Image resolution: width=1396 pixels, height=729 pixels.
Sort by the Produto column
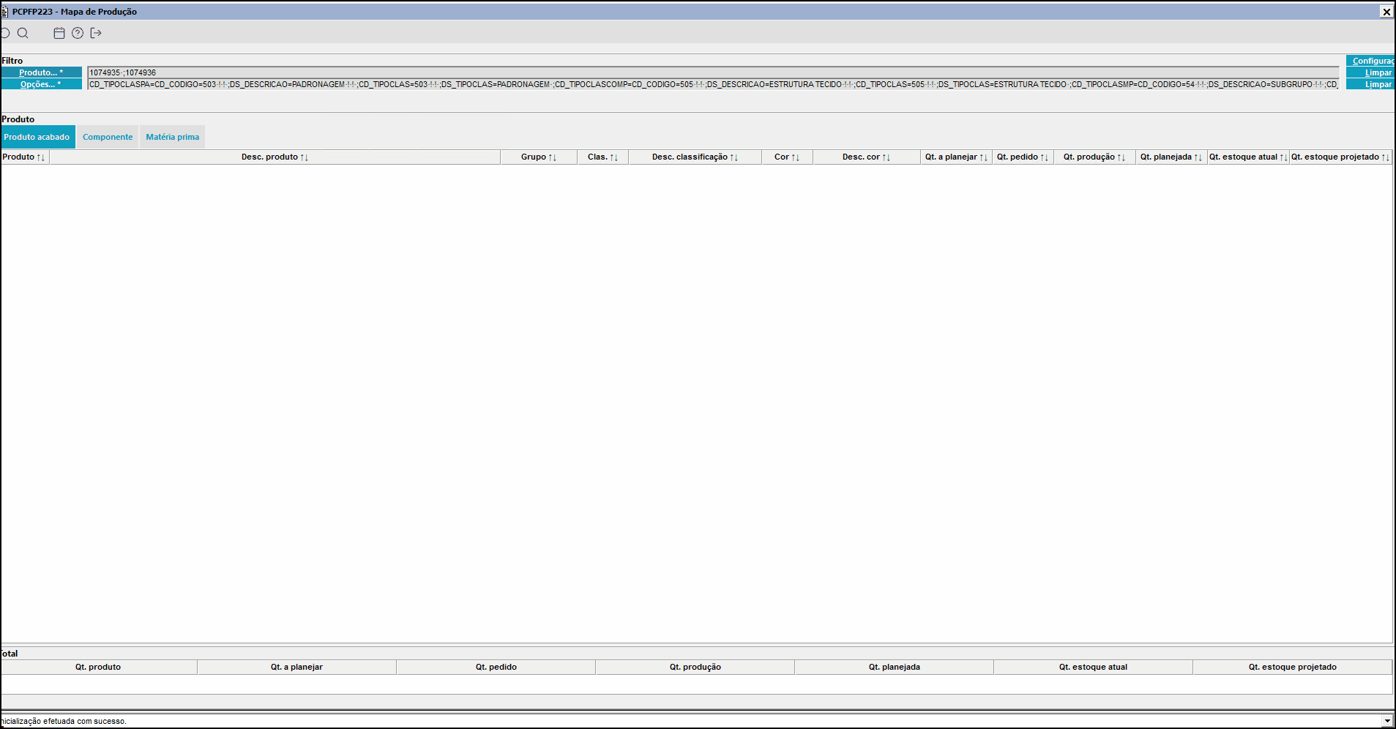[x=24, y=157]
